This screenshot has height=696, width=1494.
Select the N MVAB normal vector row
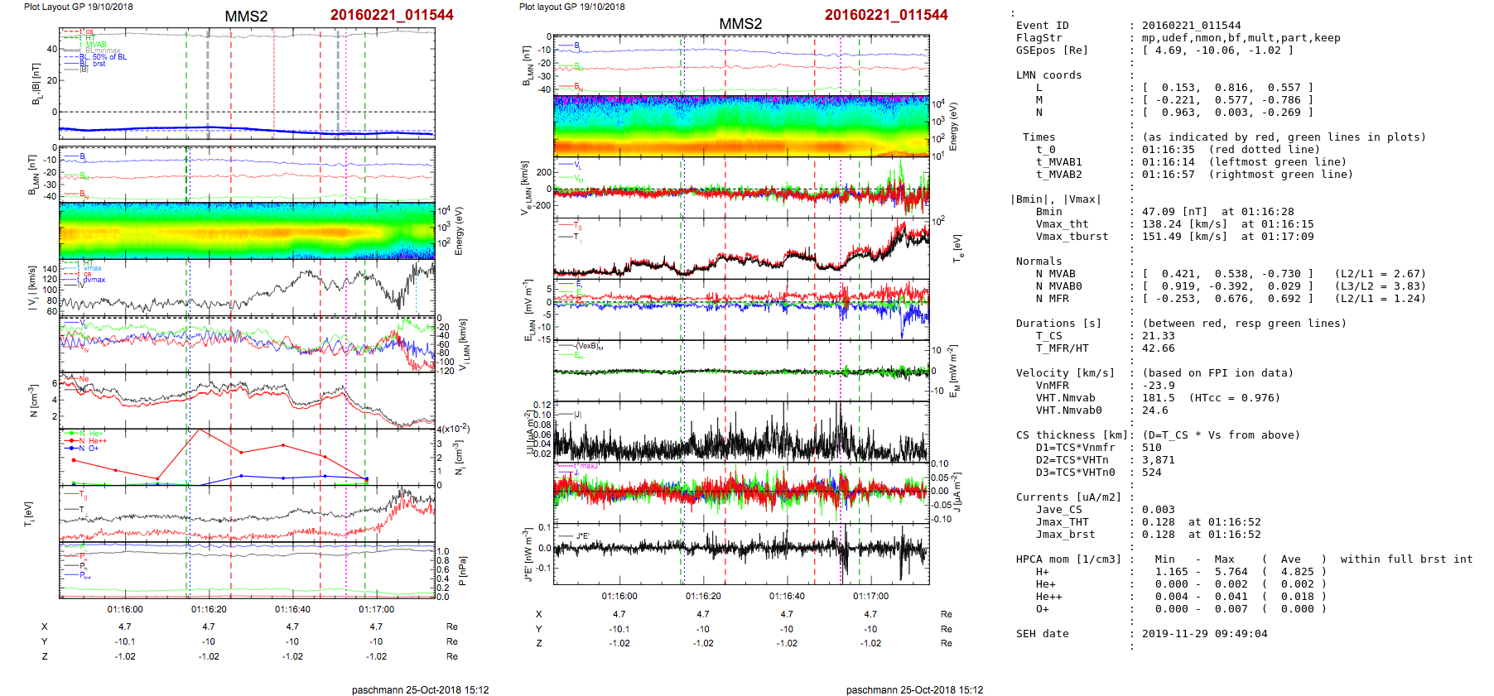[1231, 274]
